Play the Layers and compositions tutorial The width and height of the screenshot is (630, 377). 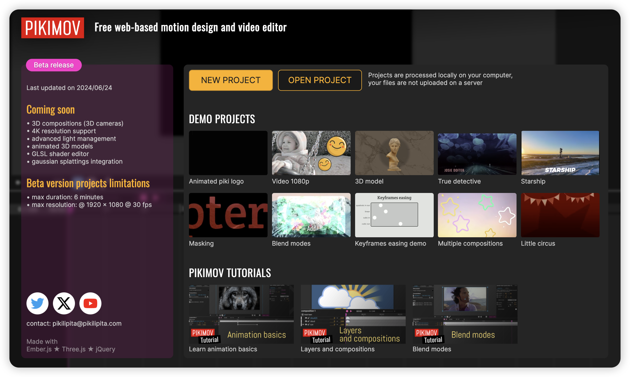pyautogui.click(x=353, y=314)
